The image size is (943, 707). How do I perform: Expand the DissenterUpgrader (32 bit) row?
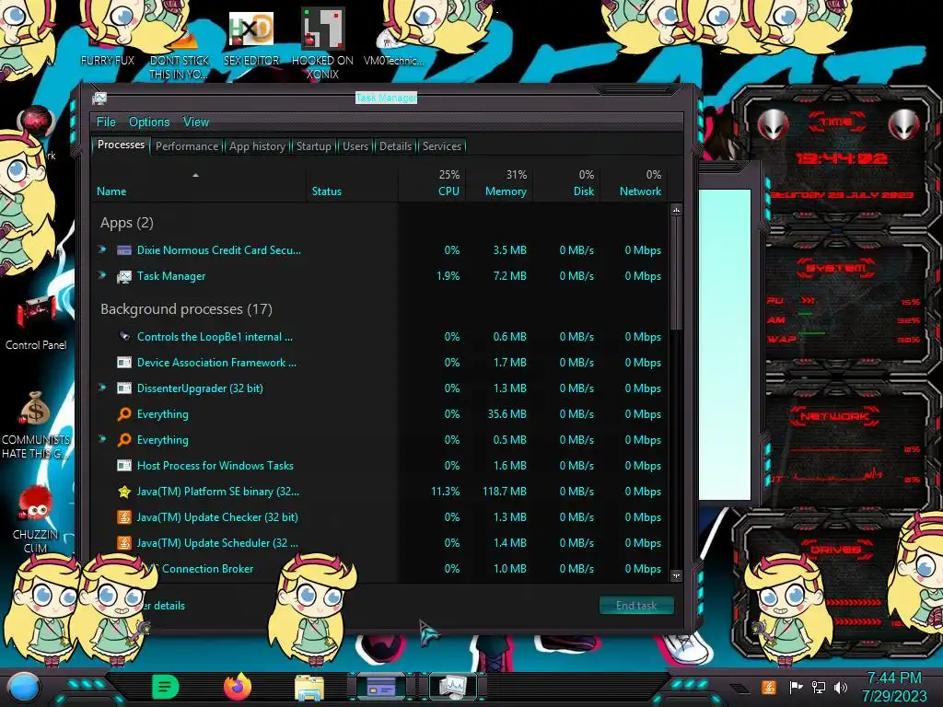pyautogui.click(x=102, y=388)
